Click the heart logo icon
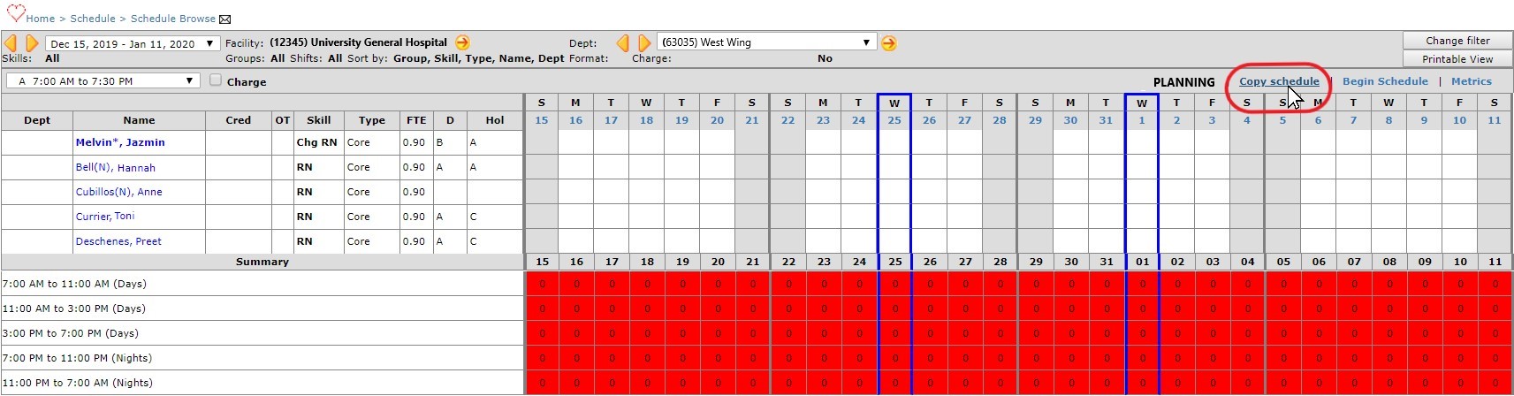Viewport: 1514px width, 396px height. coord(15,14)
